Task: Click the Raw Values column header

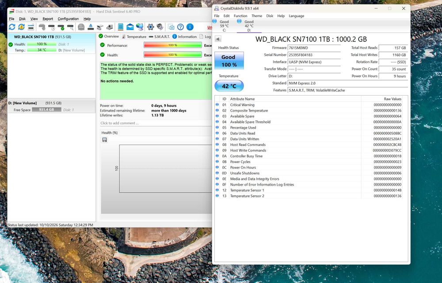Action: pyautogui.click(x=382, y=99)
